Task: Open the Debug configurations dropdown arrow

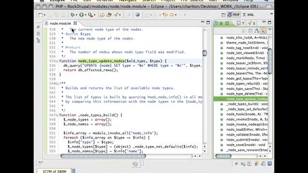Action: pyautogui.click(x=76, y=15)
